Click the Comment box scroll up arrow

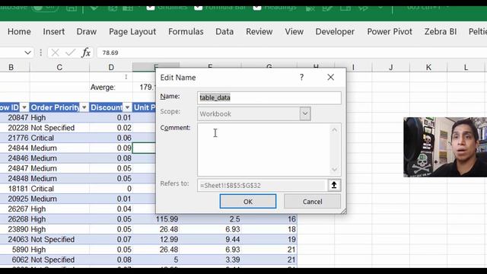point(335,129)
